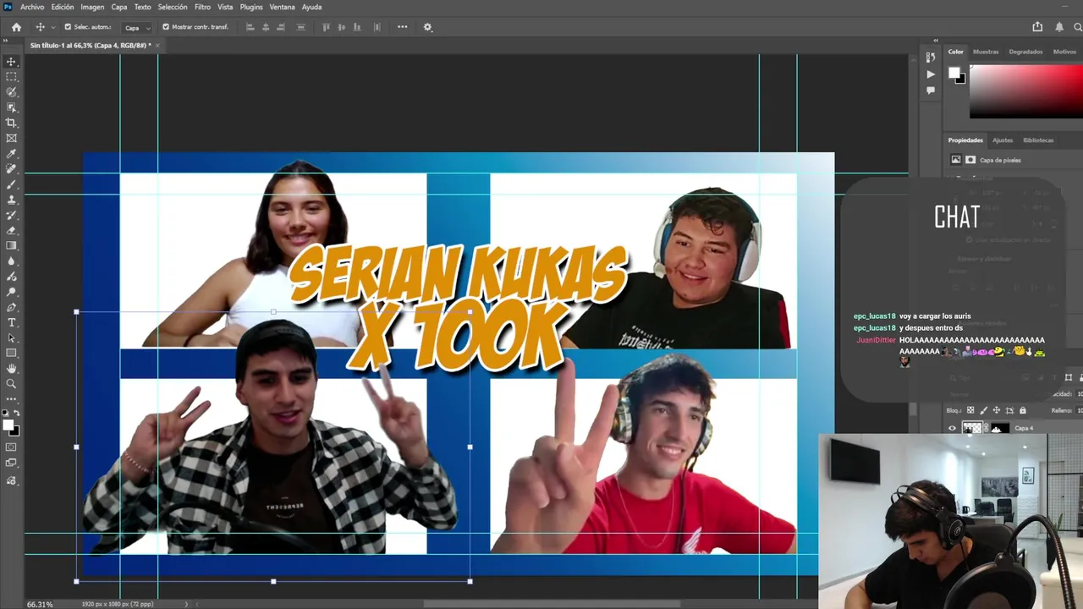This screenshot has height=609, width=1083.
Task: Open the Archivo menu
Action: click(x=32, y=7)
